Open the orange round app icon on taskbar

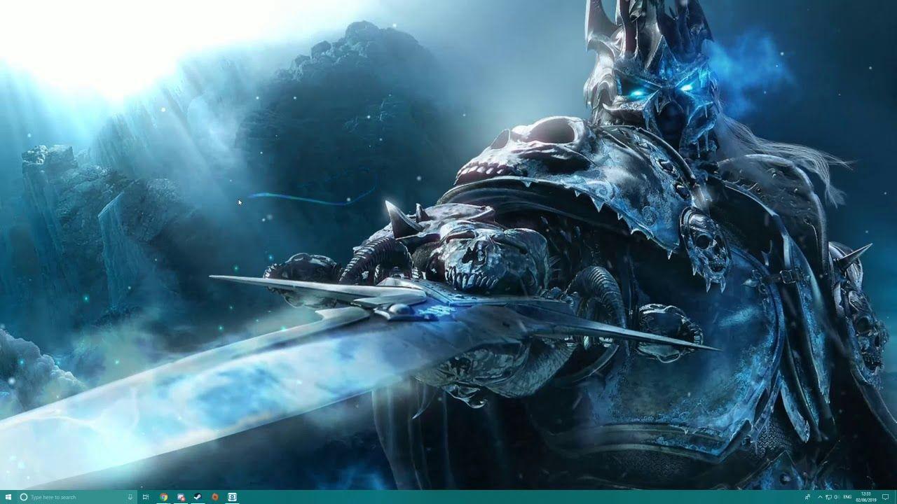coord(215,497)
